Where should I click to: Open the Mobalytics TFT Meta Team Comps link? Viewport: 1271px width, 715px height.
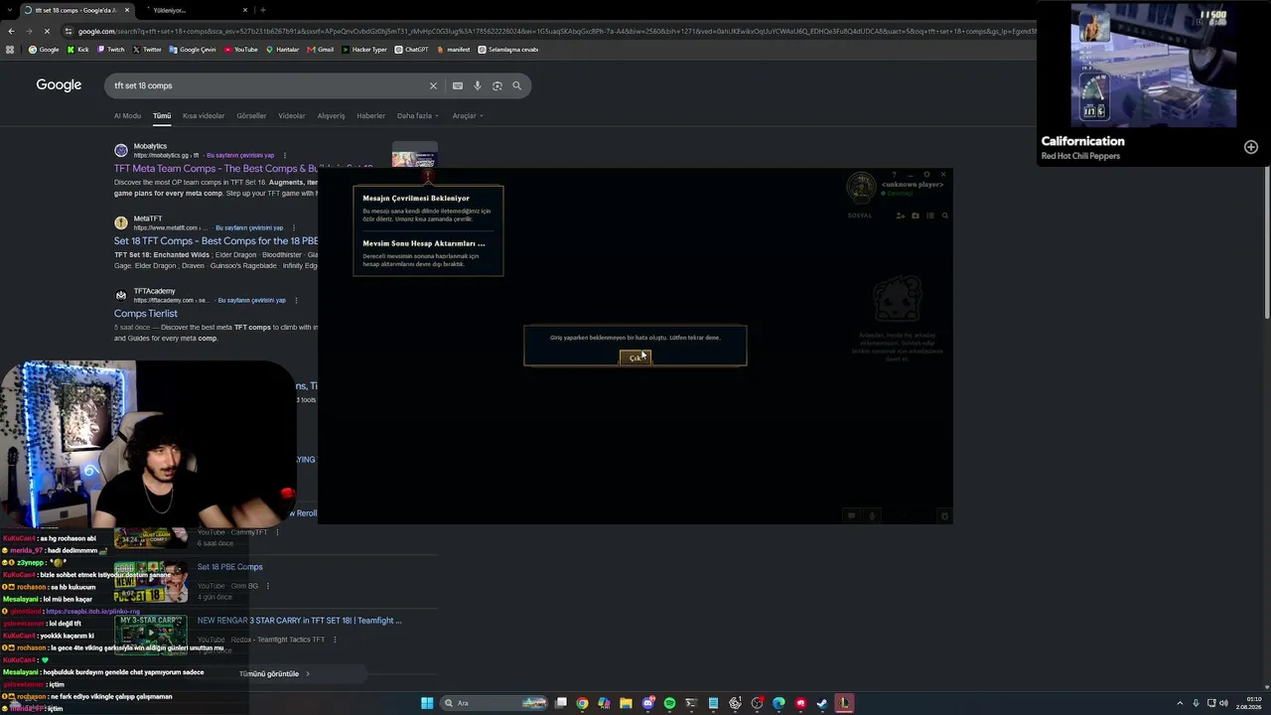215,169
